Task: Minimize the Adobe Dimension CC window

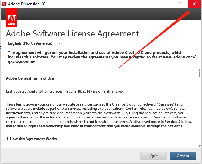Action: (167, 4)
